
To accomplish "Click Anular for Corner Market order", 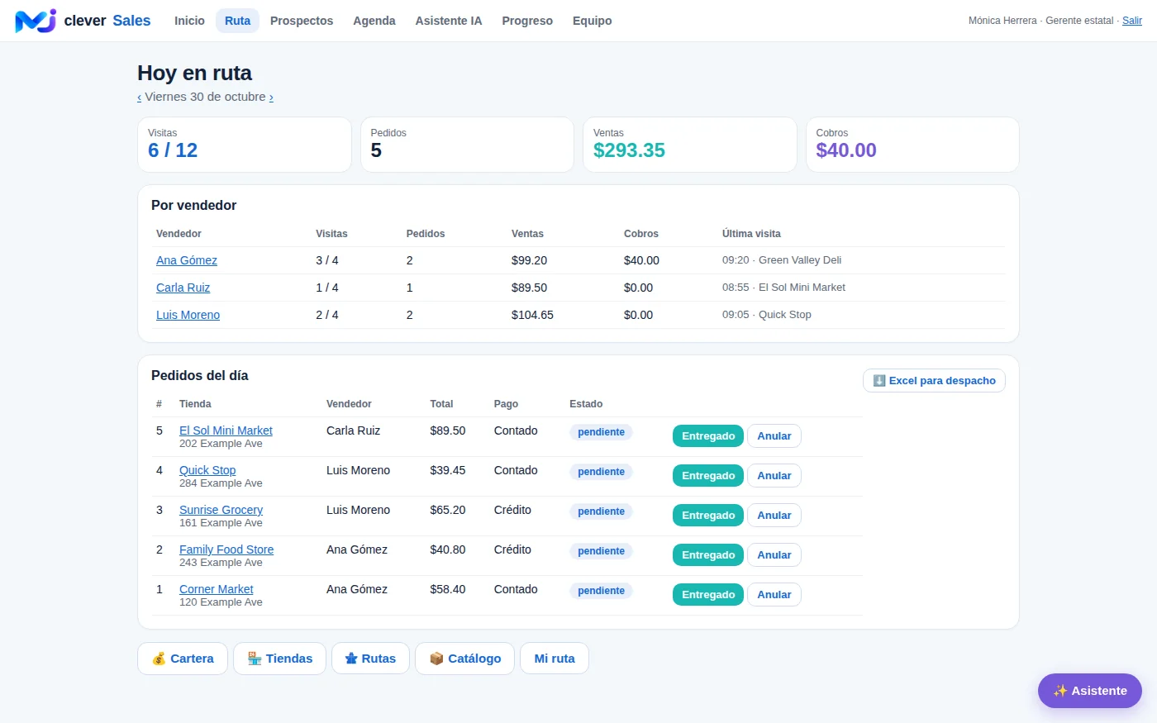I will point(774,595).
